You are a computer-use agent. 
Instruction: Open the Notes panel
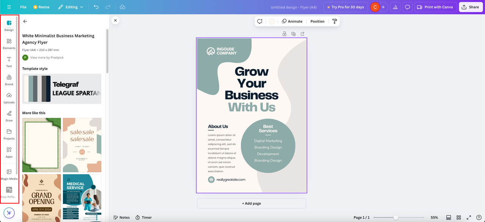click(122, 217)
